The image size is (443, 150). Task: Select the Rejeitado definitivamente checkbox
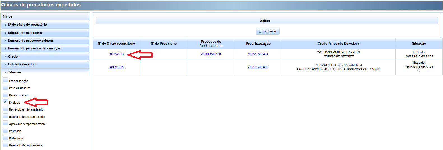click(5, 145)
